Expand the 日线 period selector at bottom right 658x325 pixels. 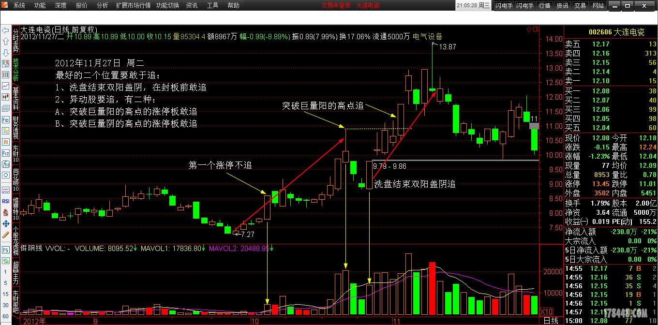point(551,321)
